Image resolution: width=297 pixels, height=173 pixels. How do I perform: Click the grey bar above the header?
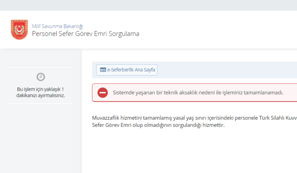148,5
